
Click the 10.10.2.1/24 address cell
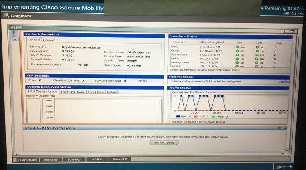(x=208, y=62)
